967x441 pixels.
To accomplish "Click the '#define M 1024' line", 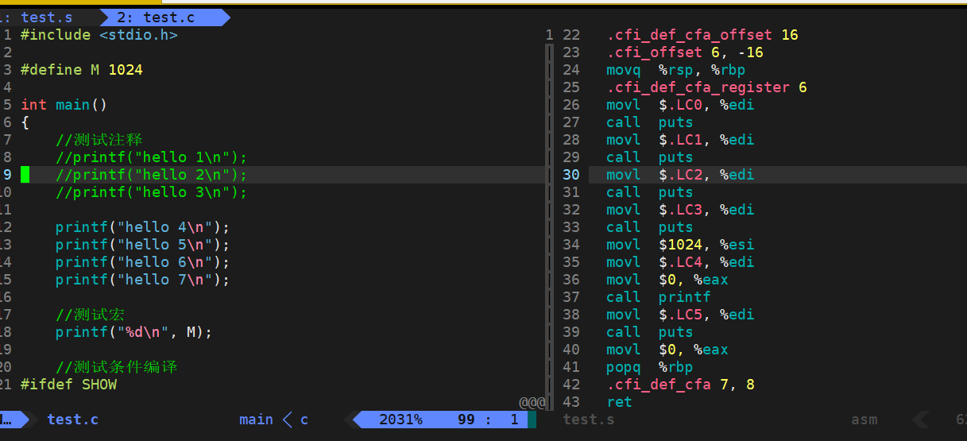I will click(82, 70).
